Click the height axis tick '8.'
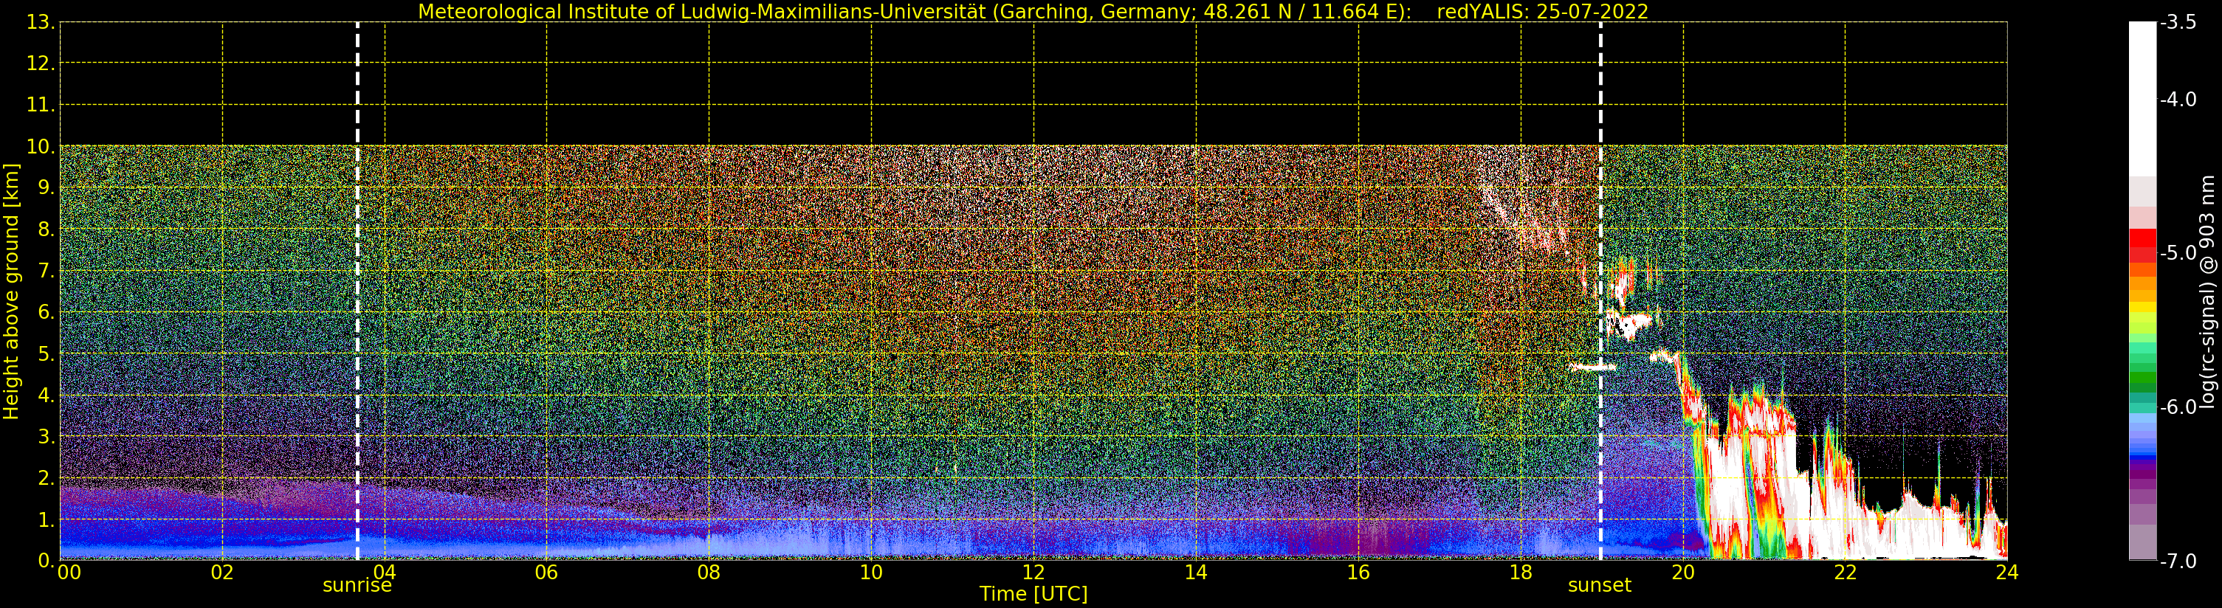This screenshot has height=608, width=2222. click(45, 229)
